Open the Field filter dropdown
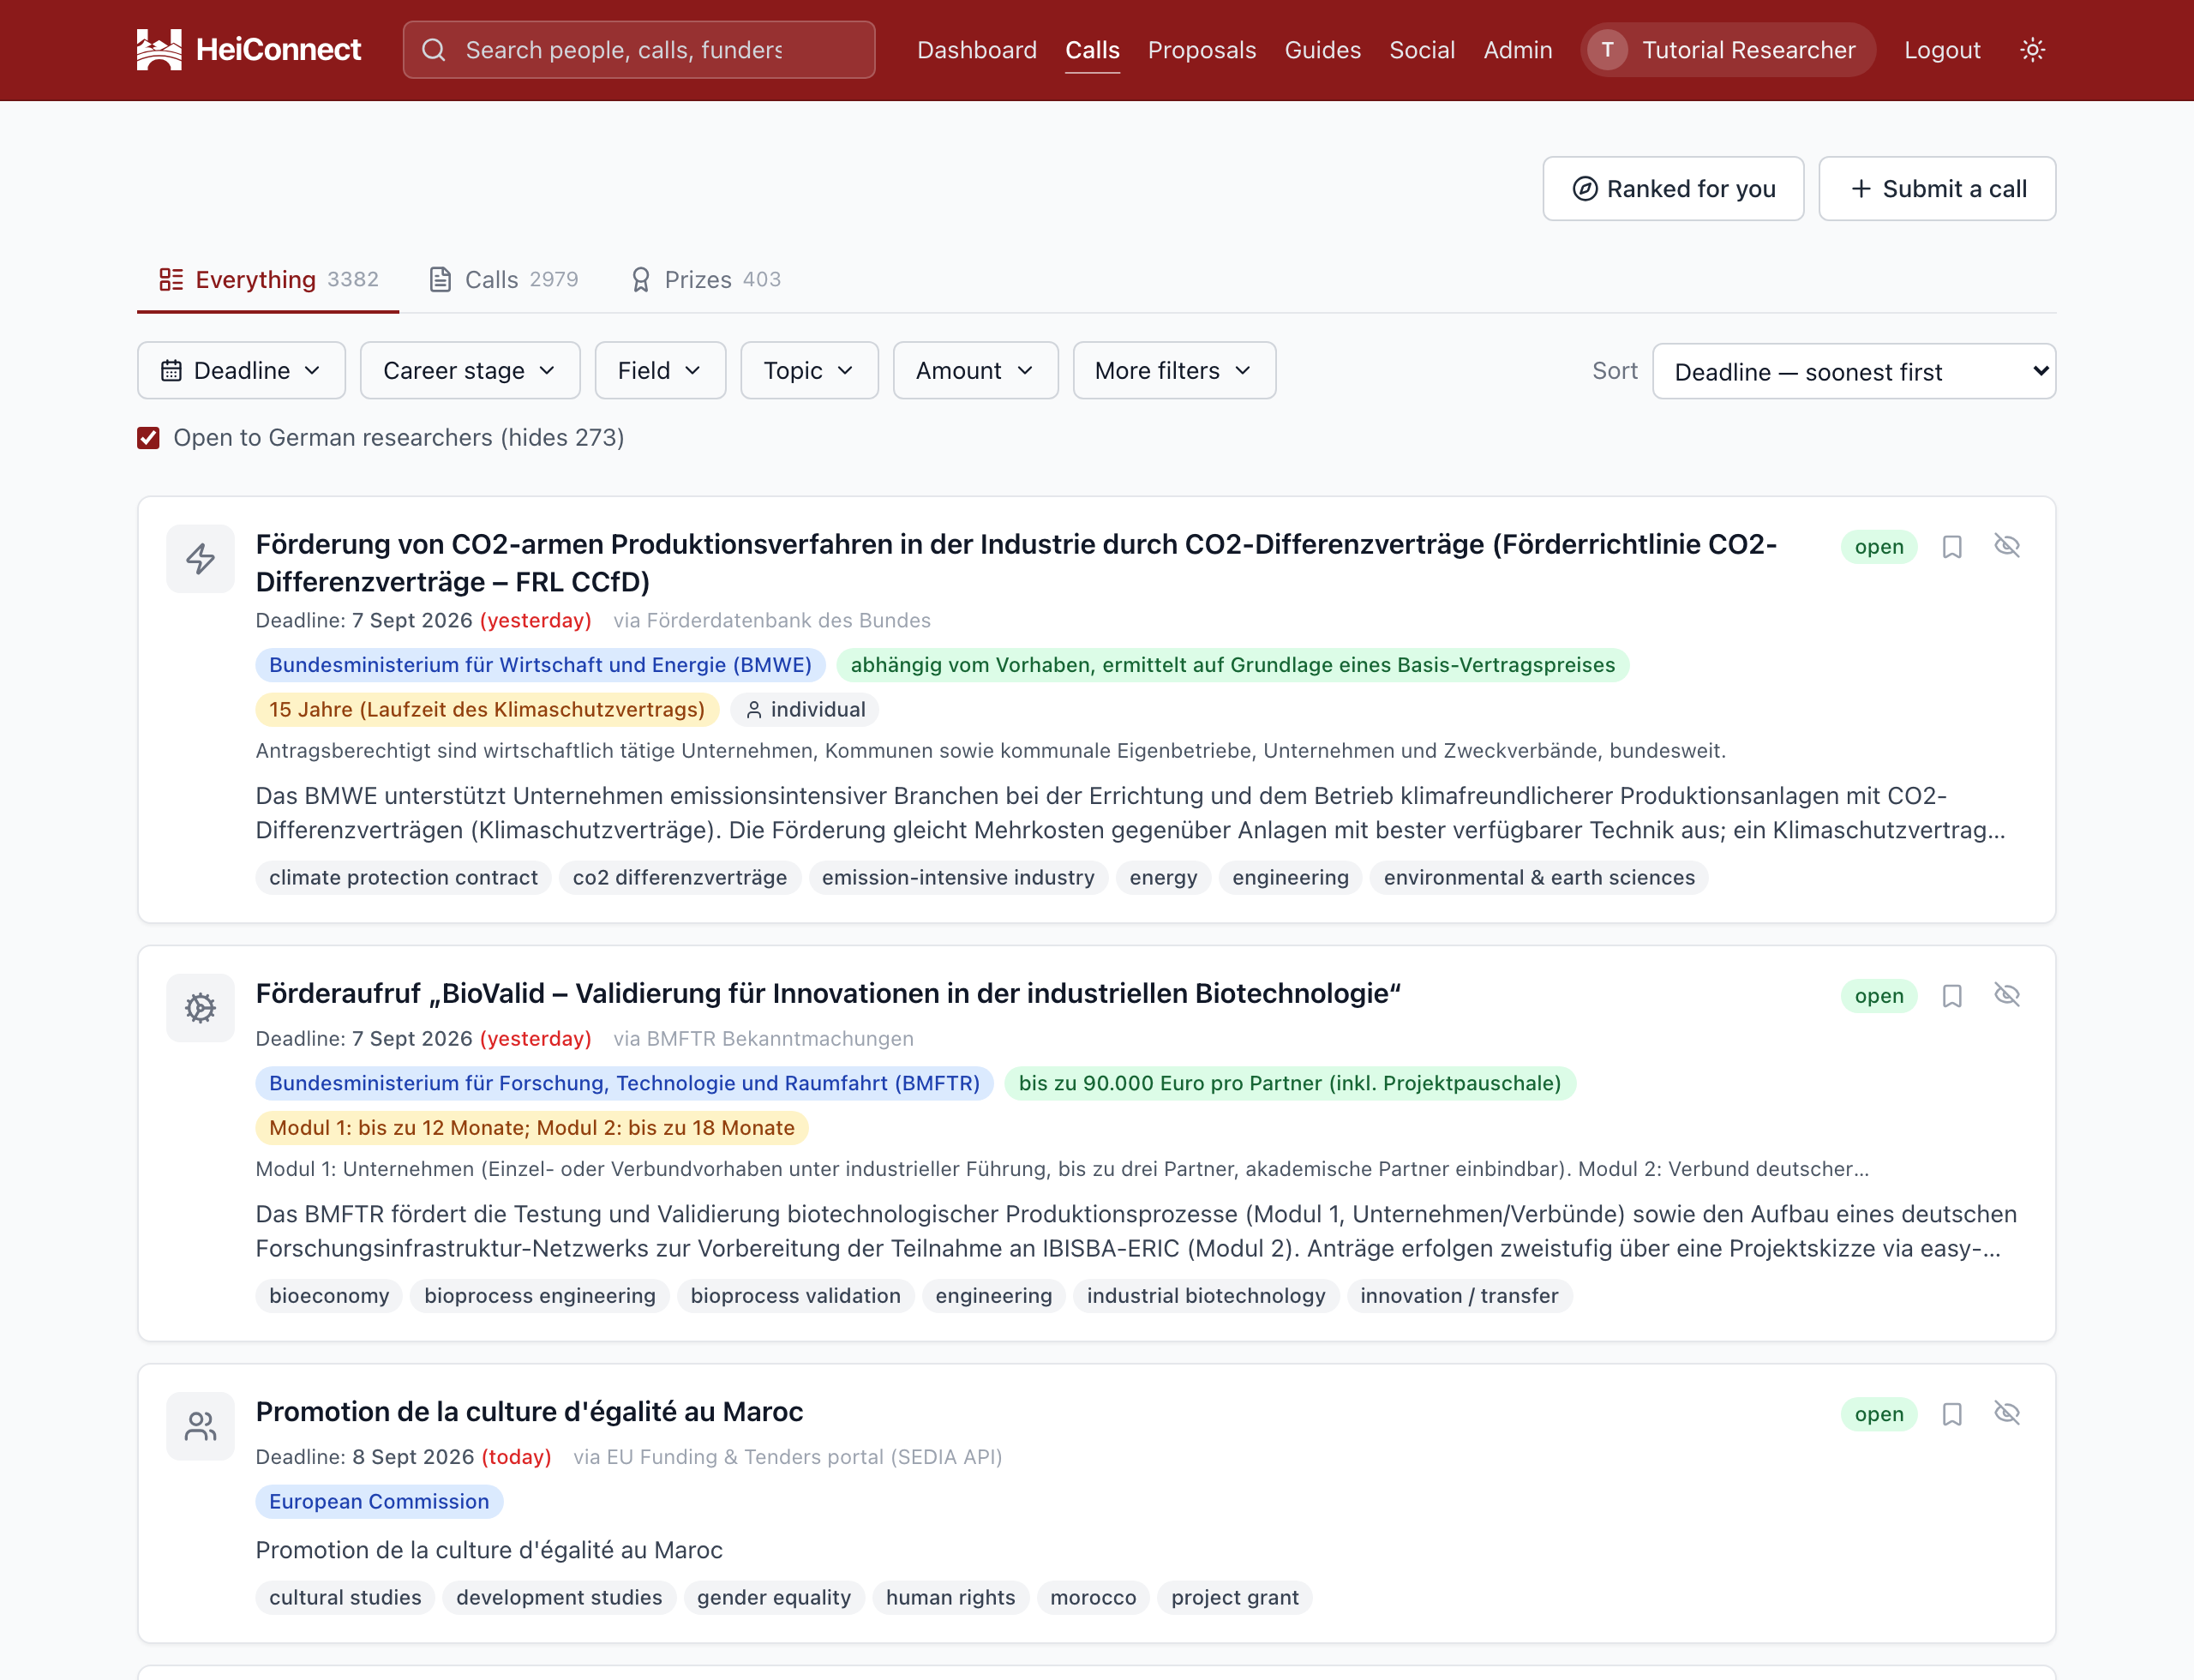 [x=660, y=371]
